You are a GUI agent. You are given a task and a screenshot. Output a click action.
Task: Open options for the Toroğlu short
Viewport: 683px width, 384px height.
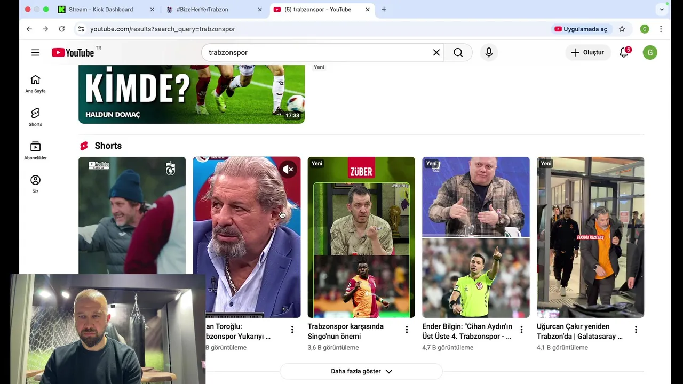click(292, 330)
